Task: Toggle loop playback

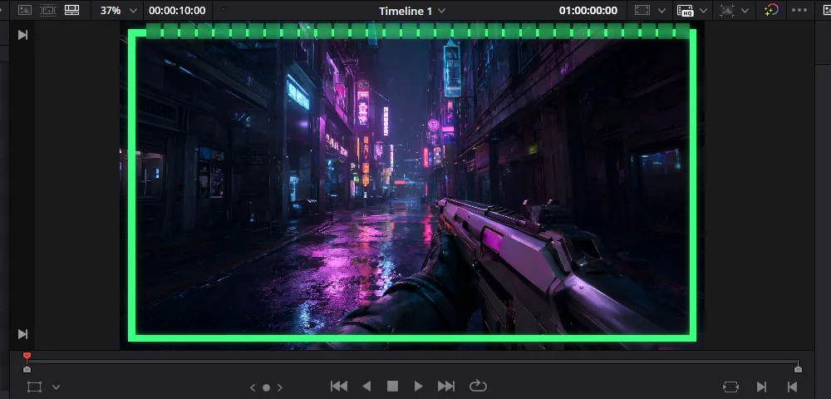Action: click(x=478, y=386)
